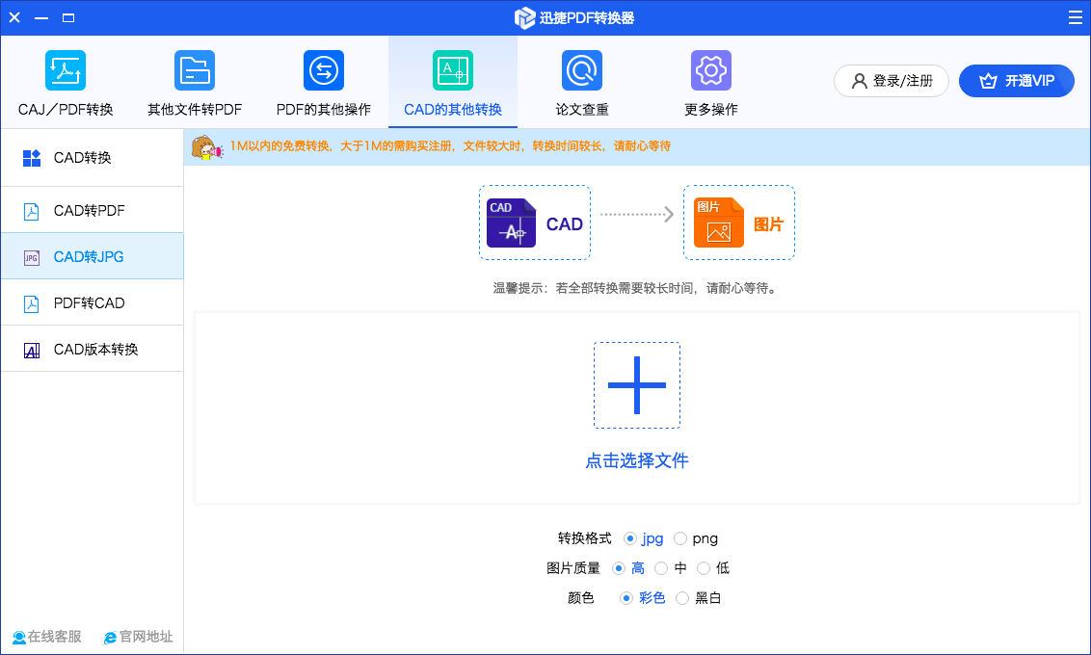The width and height of the screenshot is (1091, 655).
Task: Click the 颜色 label
Action: tap(581, 598)
